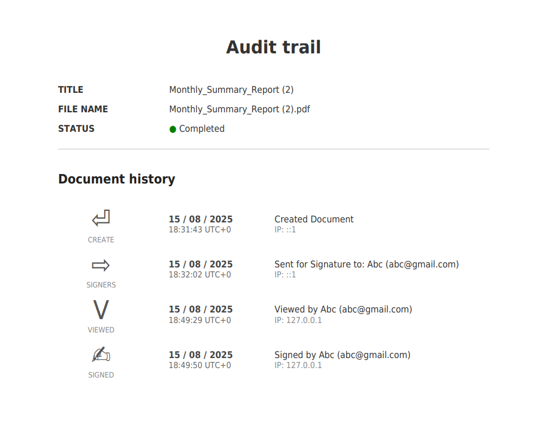Click the 18:49:50 UTC+0 timestamp
542x437 pixels.
200,365
